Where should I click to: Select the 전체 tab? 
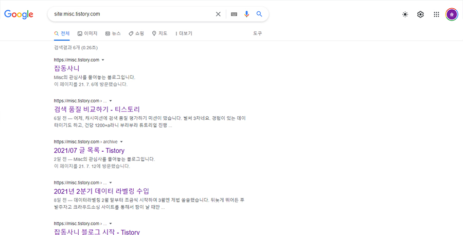(62, 33)
